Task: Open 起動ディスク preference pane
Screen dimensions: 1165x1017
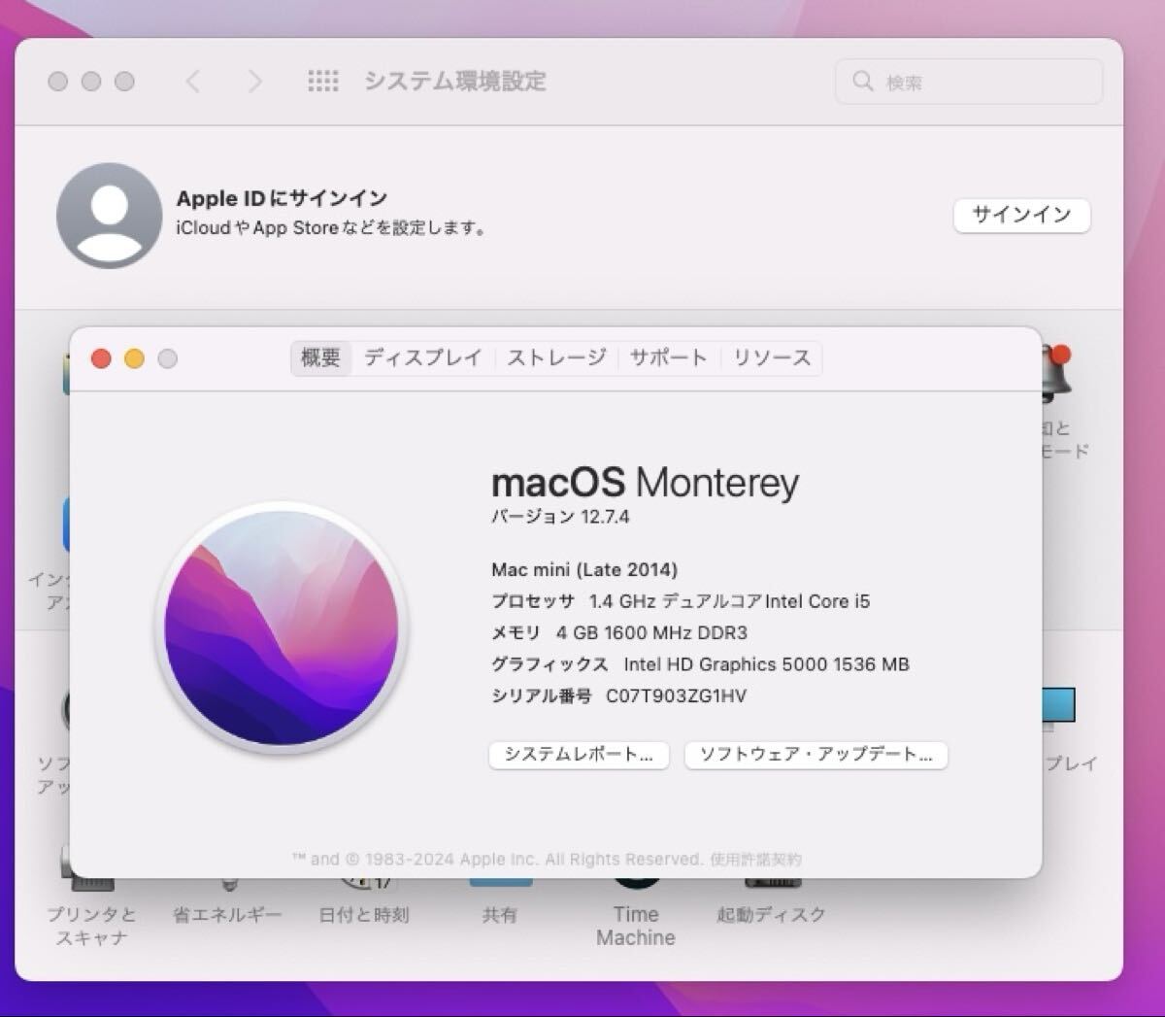Action: pyautogui.click(x=772, y=901)
